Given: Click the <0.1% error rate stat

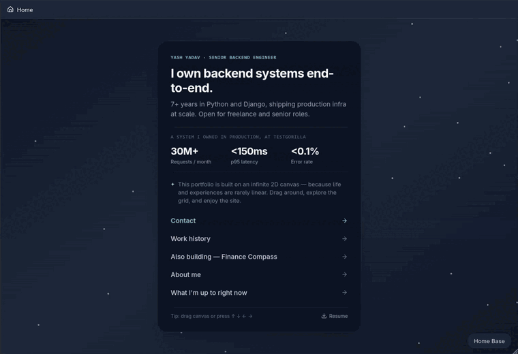Looking at the screenshot, I should coord(305,155).
